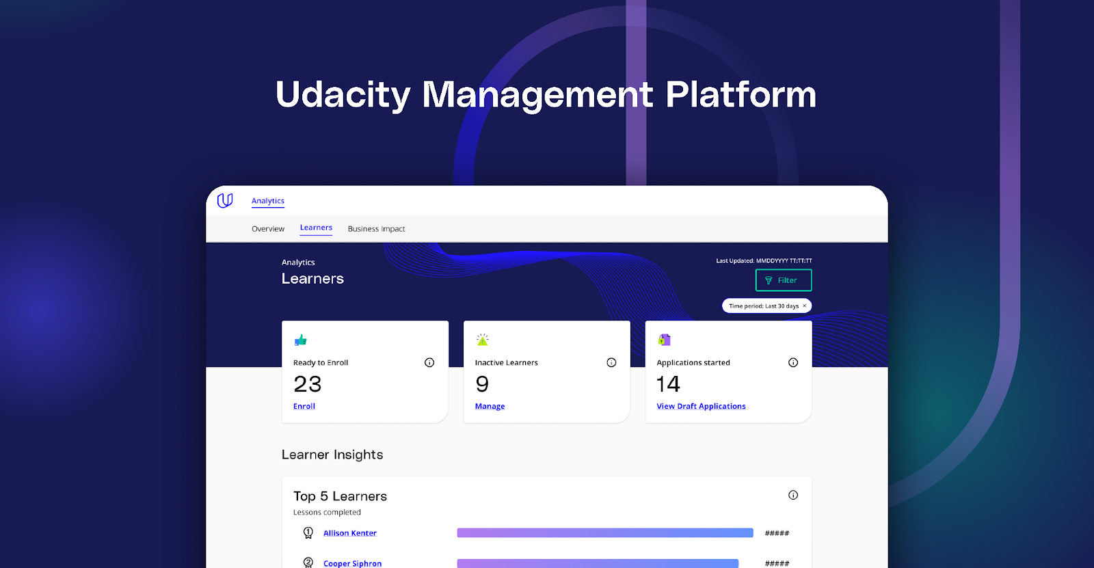Click the rank 2 medal icon

[x=308, y=563]
